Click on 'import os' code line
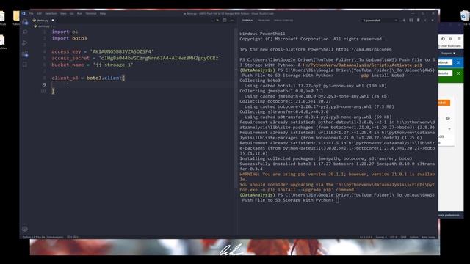 [65, 32]
